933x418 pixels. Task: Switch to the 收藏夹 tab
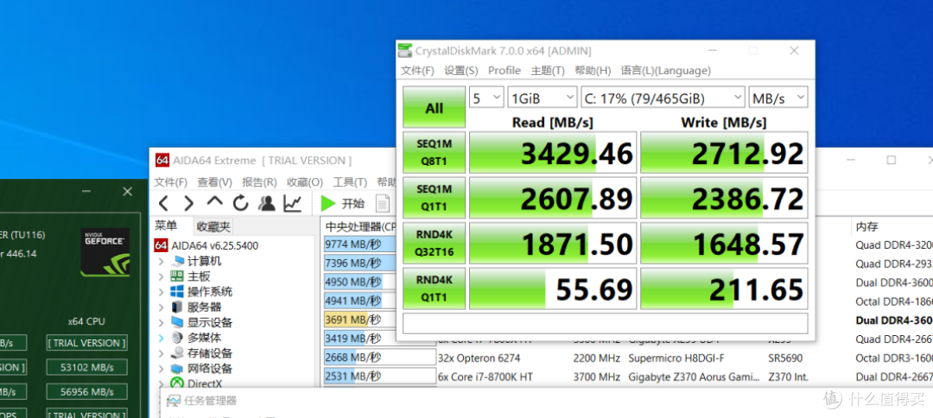tap(213, 226)
